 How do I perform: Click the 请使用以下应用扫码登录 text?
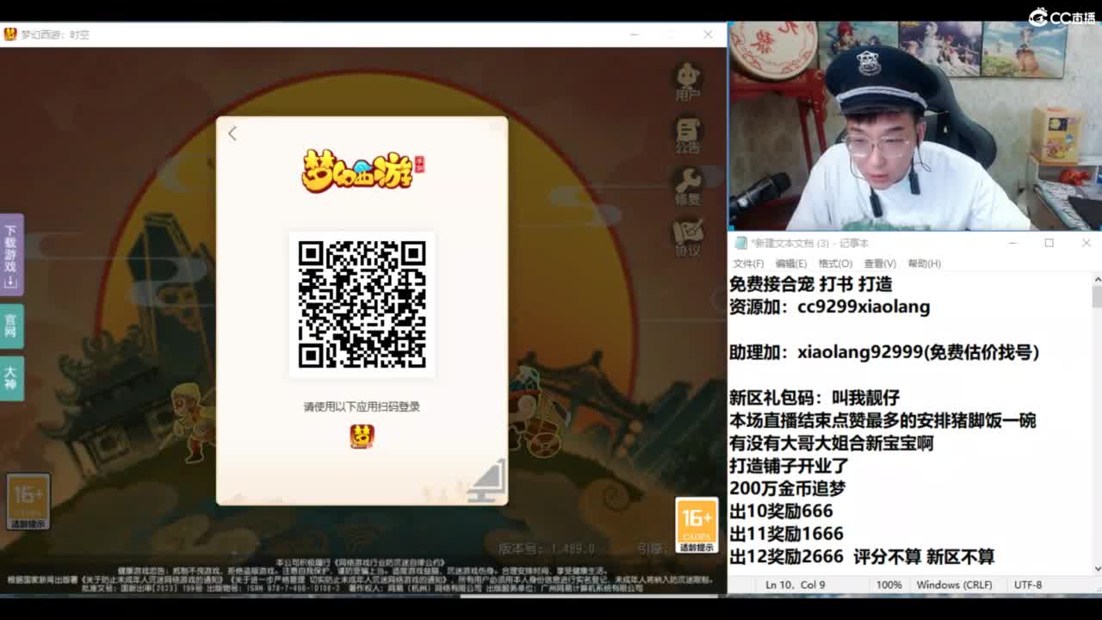tap(362, 406)
